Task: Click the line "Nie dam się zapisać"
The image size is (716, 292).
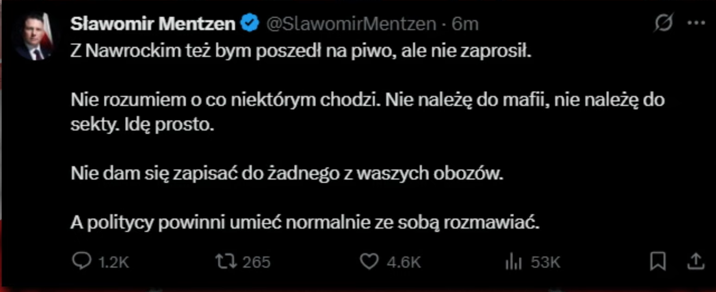Action: click(x=287, y=173)
